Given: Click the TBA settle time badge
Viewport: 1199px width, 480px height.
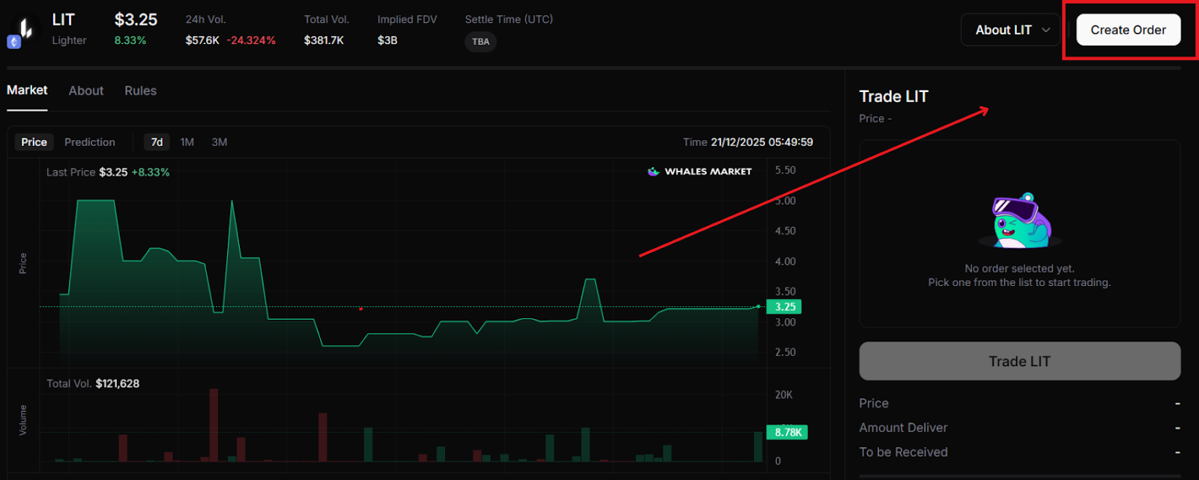Looking at the screenshot, I should pyautogui.click(x=480, y=42).
